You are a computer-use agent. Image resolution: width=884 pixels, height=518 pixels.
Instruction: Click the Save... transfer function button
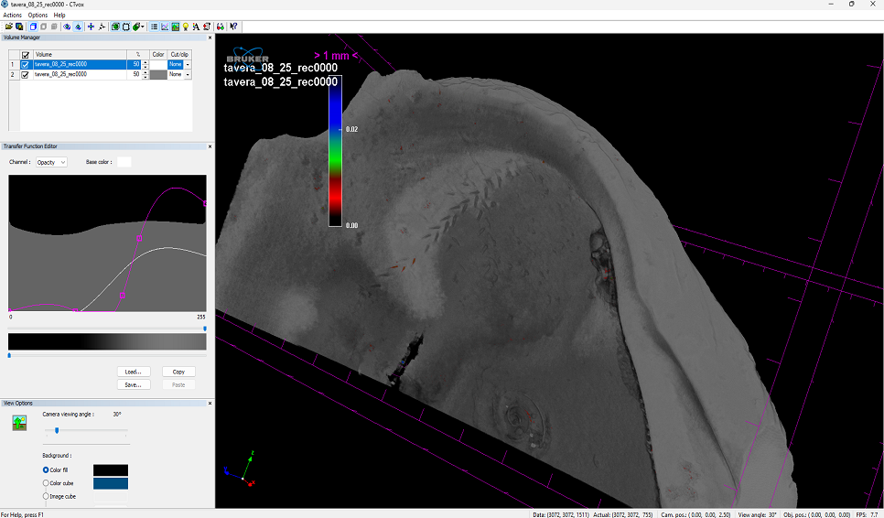133,384
